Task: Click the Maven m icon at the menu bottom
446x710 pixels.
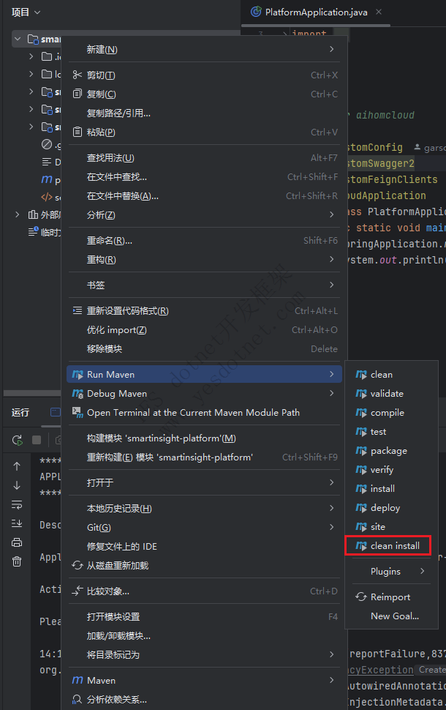Action: (x=78, y=680)
